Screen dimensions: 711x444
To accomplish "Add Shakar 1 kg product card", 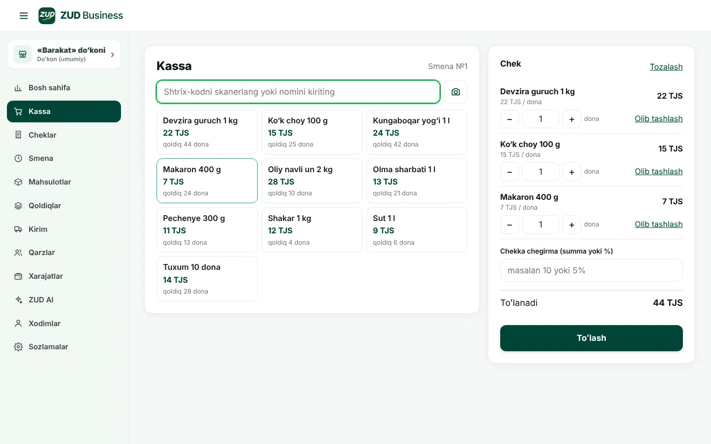I will pyautogui.click(x=312, y=230).
